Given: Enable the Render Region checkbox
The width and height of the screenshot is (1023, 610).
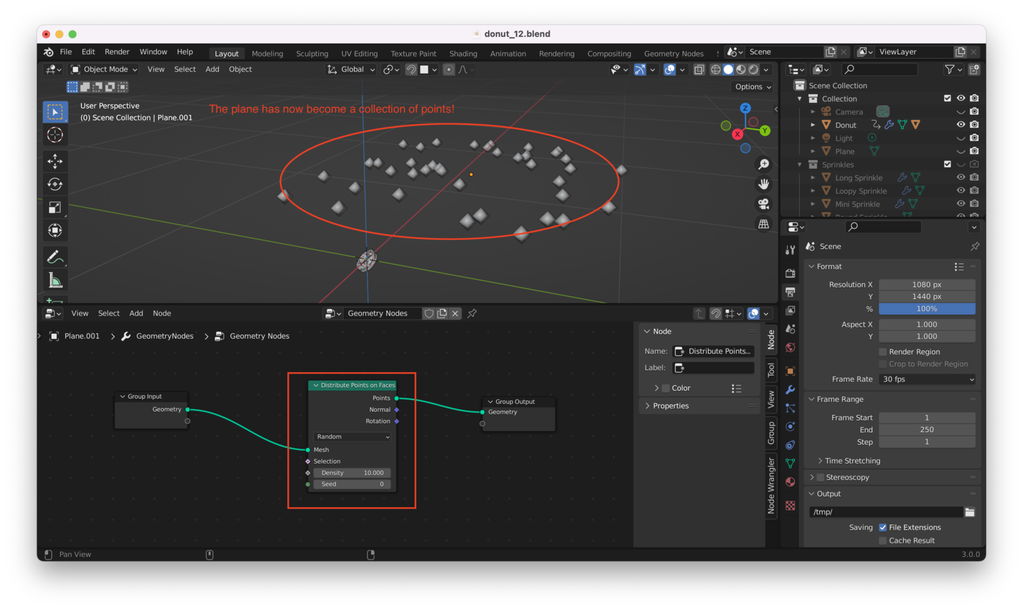Looking at the screenshot, I should [x=883, y=352].
